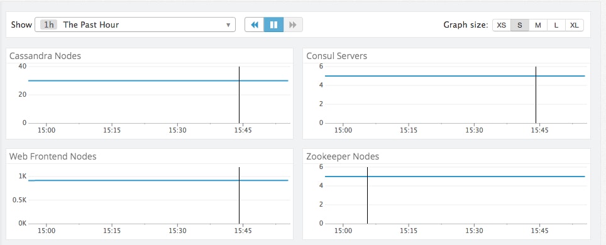This screenshot has width=606, height=245.
Task: Open the Zookeeper Nodes graph title
Action: 343,156
